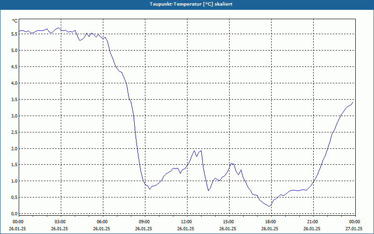374x234 pixels.
Task: Click the 27.01.25 date label
Action: click(354, 228)
